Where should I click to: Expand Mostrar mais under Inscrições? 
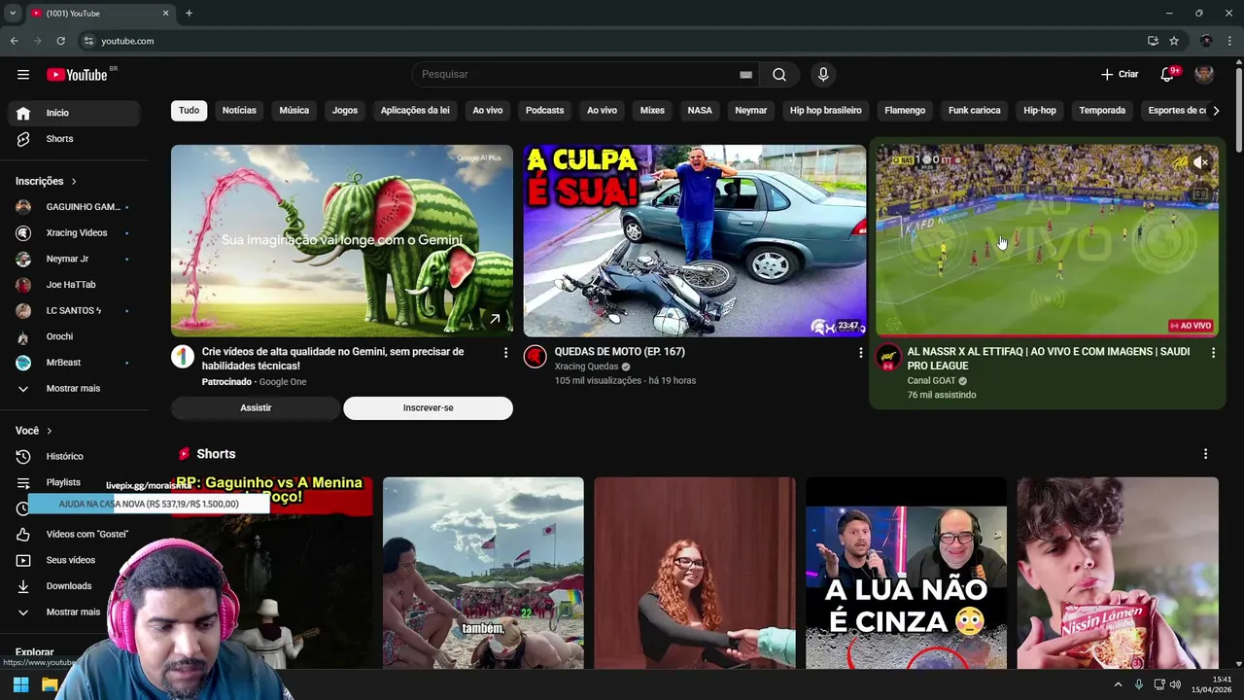pyautogui.click(x=74, y=388)
